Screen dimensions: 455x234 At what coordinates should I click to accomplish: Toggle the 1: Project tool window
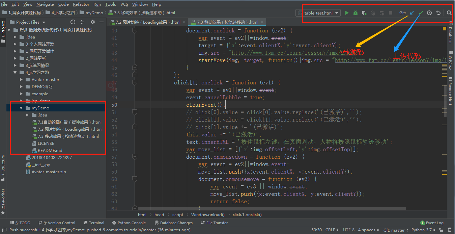(x=3, y=32)
